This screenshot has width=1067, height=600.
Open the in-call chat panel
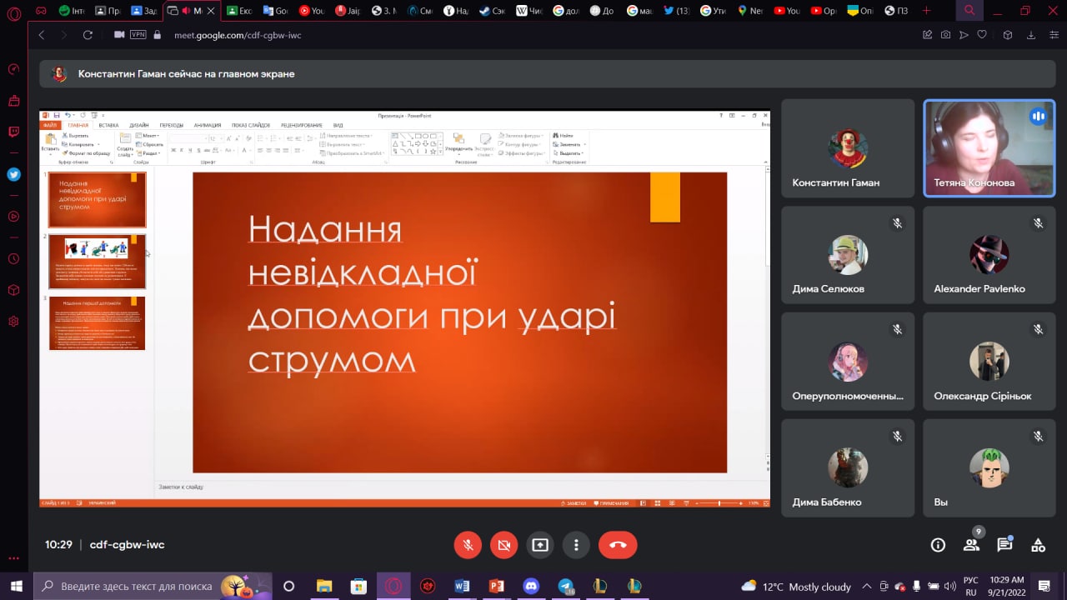[x=1004, y=545]
